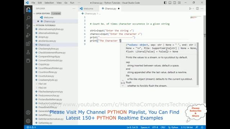The width and height of the screenshot is (230, 129).
Task: Toggle the Secondary Side Bar layout icon
Action: coord(175,3)
